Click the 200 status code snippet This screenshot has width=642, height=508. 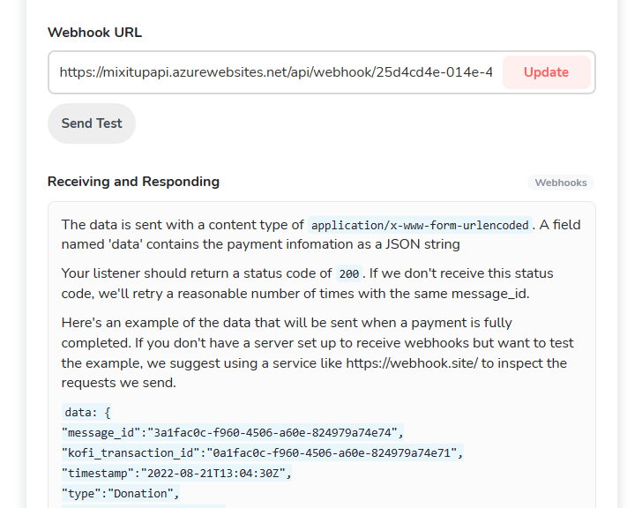349,274
